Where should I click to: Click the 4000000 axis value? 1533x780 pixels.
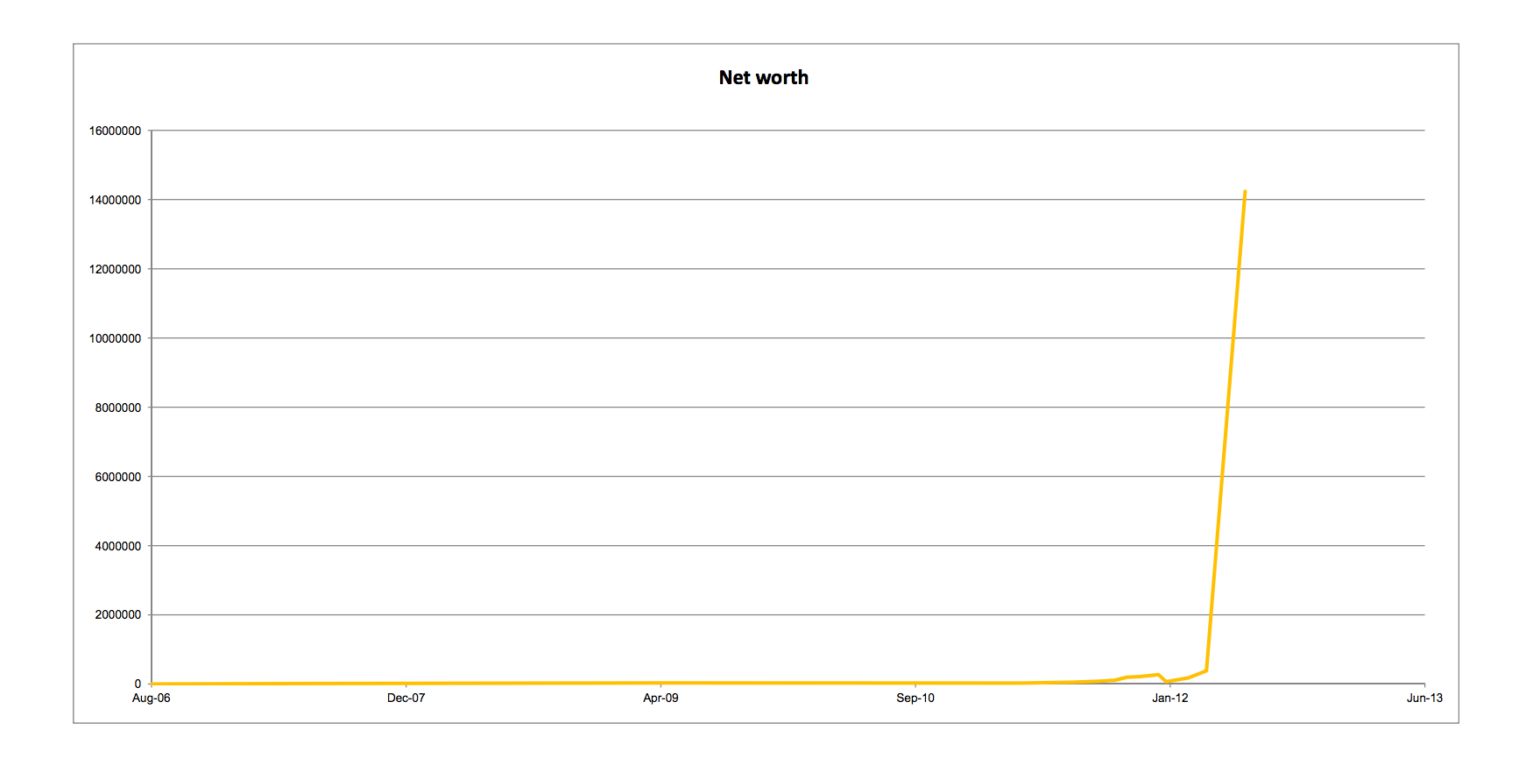tap(118, 546)
